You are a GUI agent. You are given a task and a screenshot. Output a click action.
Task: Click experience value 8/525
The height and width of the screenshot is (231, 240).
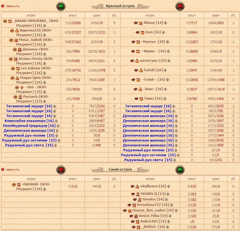(192, 187)
